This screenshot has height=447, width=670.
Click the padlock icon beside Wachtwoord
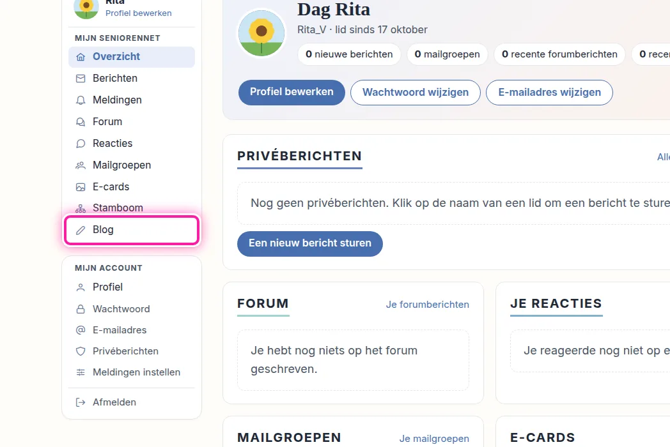[x=81, y=309]
